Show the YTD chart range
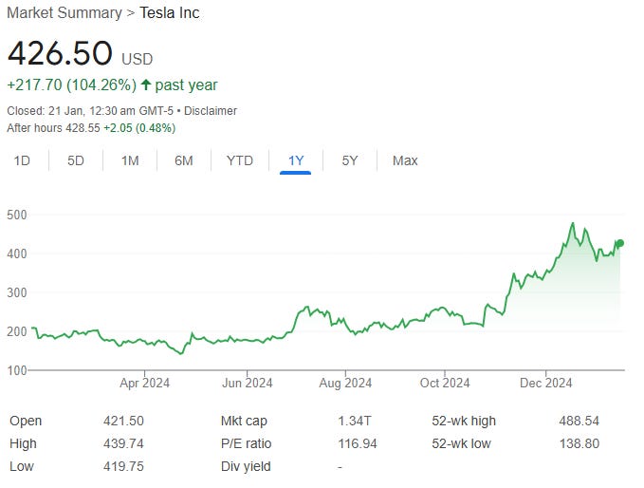The width and height of the screenshot is (644, 488). pyautogui.click(x=240, y=160)
